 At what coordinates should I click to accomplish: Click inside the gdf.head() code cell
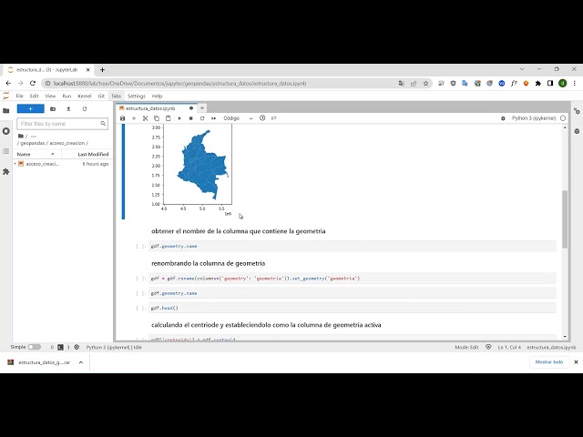pos(353,308)
